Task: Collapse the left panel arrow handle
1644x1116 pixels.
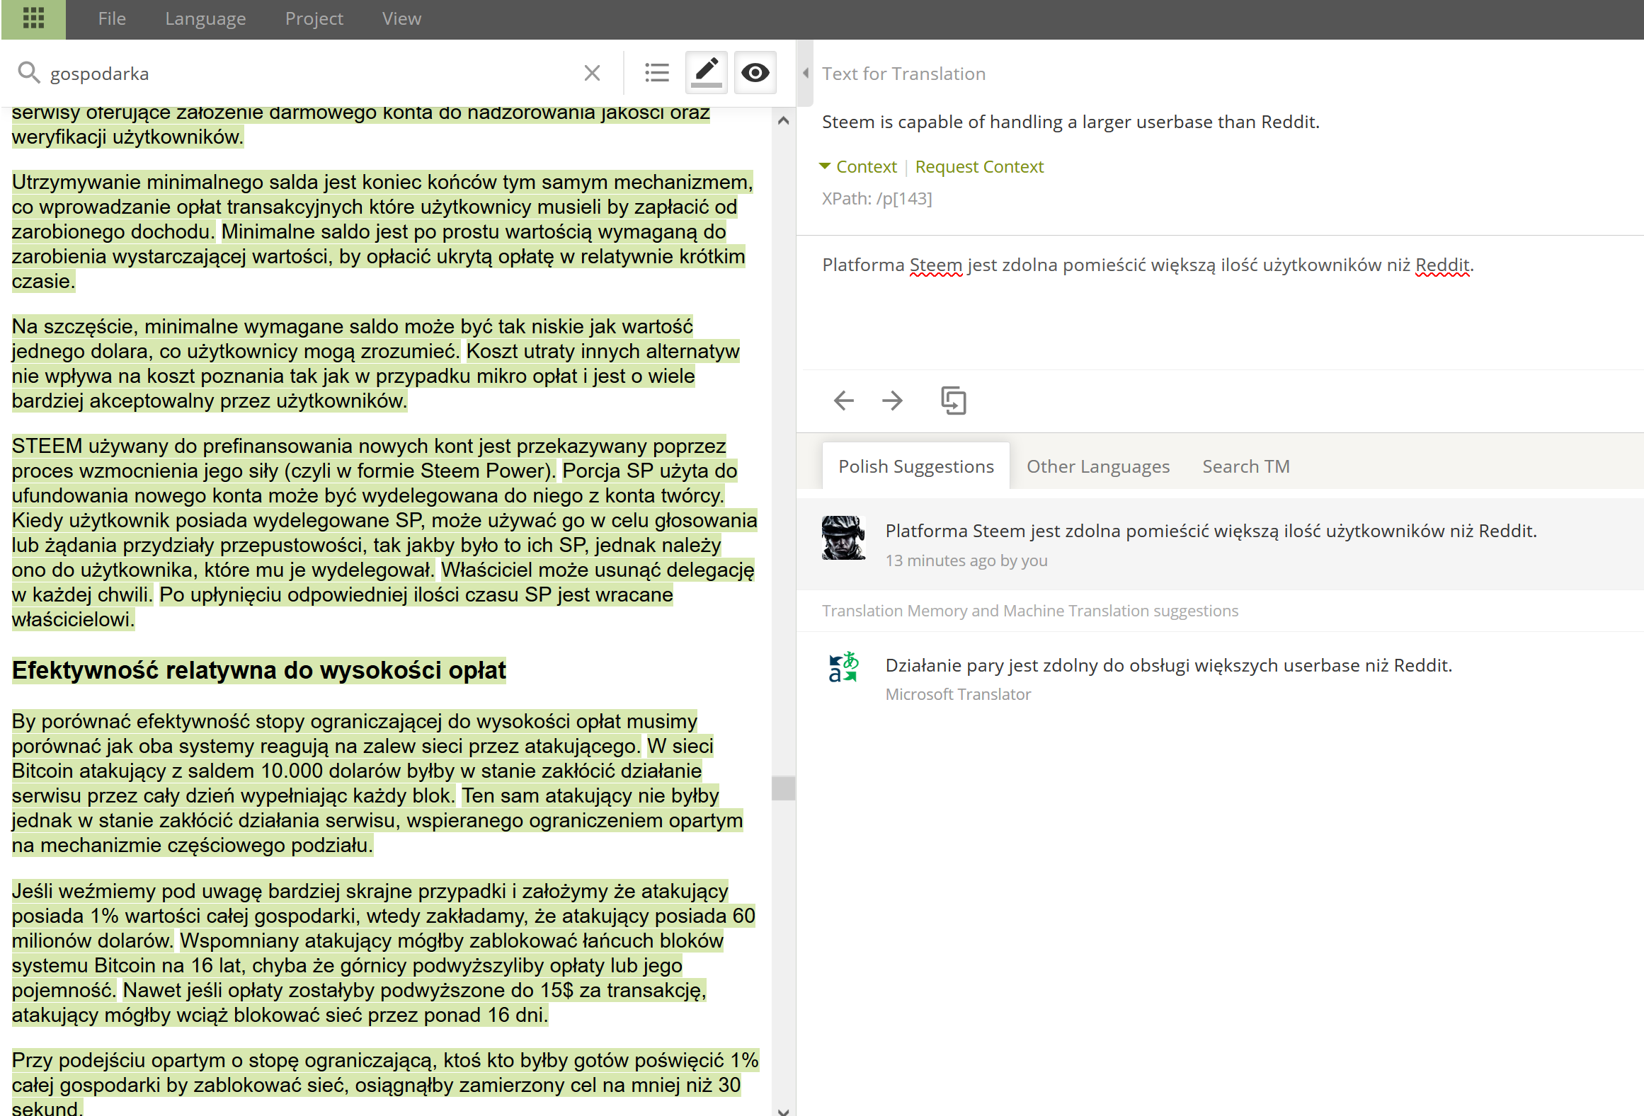Action: pos(805,73)
